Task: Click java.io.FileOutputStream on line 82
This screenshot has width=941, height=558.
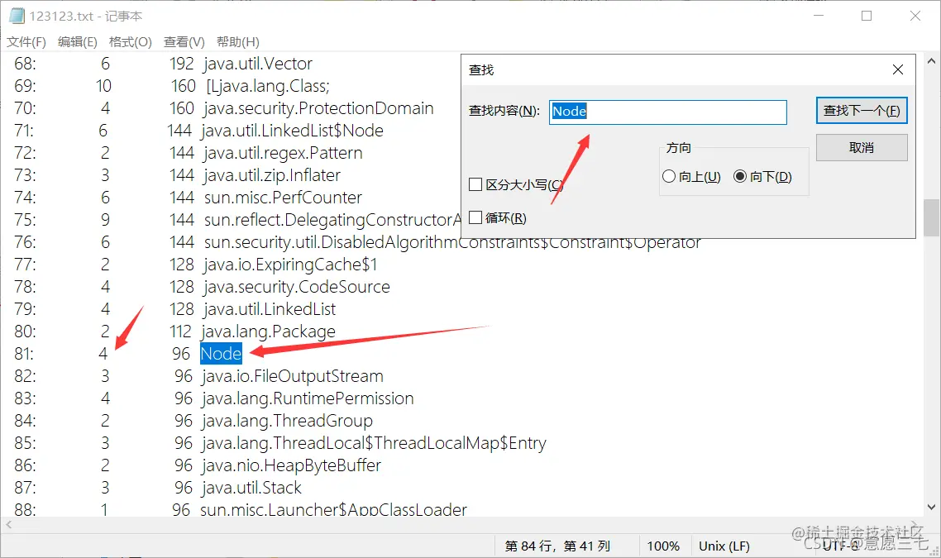Action: (x=292, y=376)
